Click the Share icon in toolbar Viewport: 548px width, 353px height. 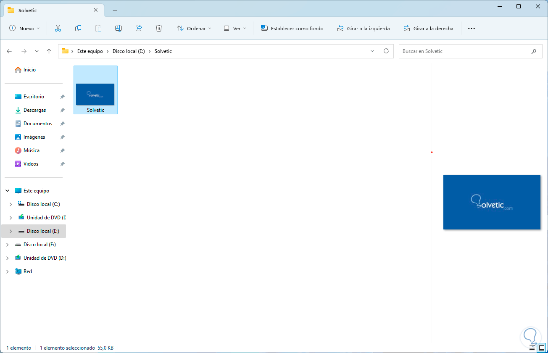[x=139, y=29]
